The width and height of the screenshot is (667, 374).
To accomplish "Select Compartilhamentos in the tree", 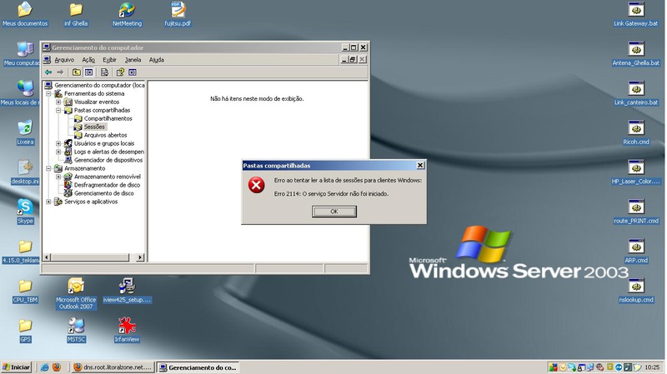I will [108, 118].
